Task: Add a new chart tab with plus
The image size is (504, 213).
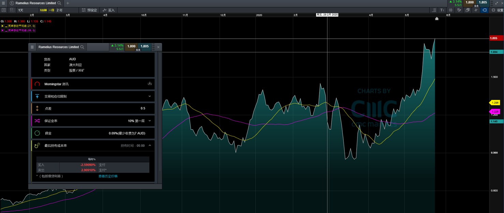Action: pos(68,3)
